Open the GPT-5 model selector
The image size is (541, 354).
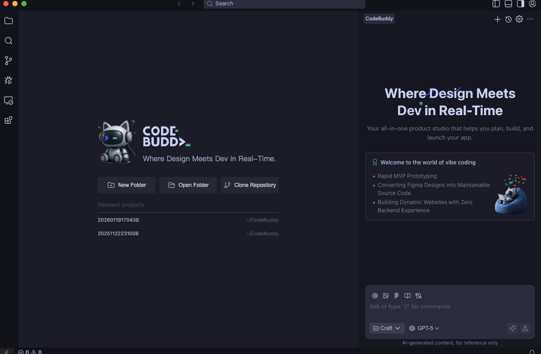click(423, 328)
